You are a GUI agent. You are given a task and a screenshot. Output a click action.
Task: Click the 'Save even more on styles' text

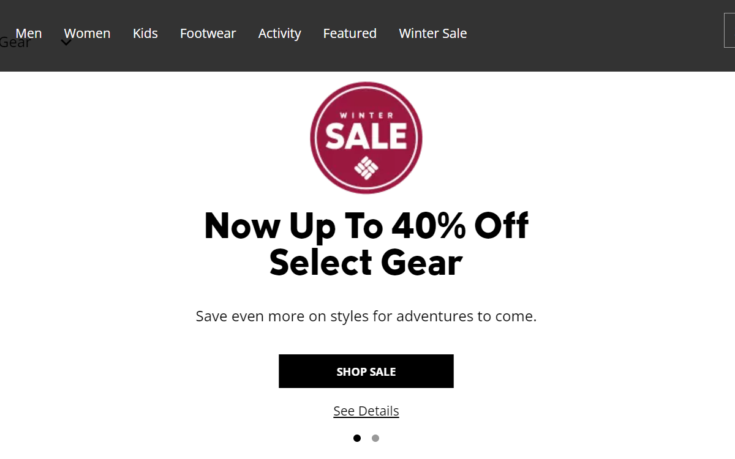(x=366, y=316)
